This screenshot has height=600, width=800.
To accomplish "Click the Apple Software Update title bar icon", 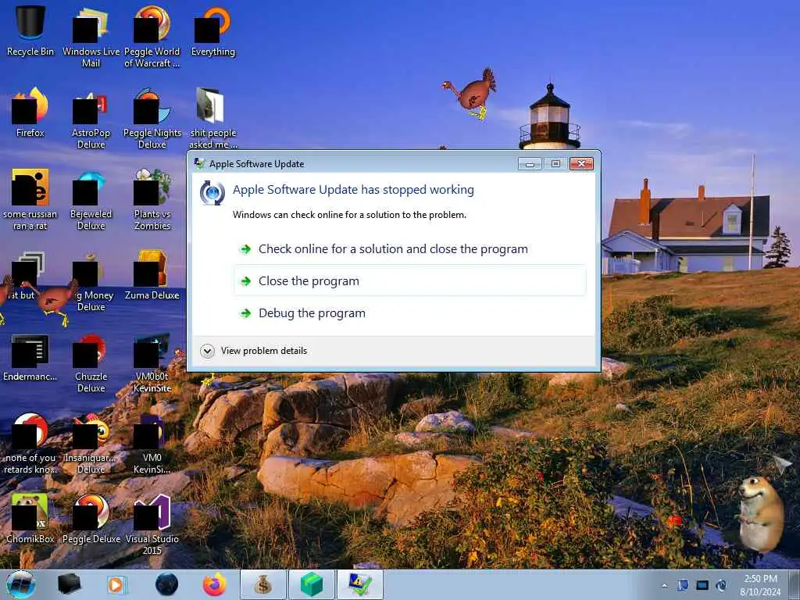I will point(200,163).
